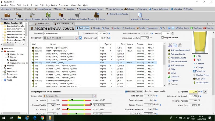Select the Oats, Flaked ingredient row

[x=94, y=63]
